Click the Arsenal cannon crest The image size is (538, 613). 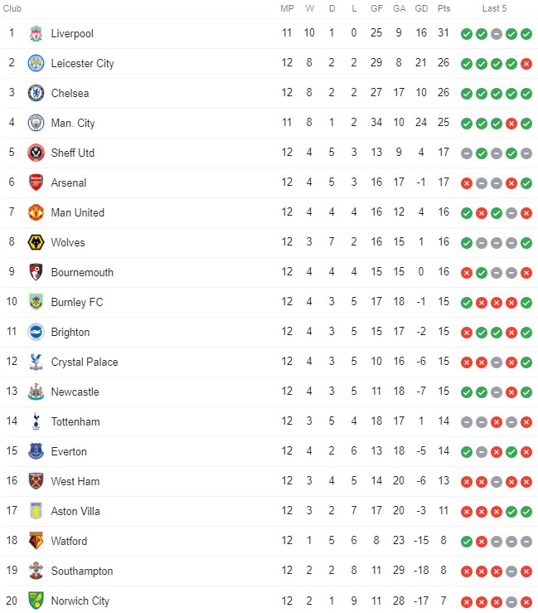[x=36, y=182]
